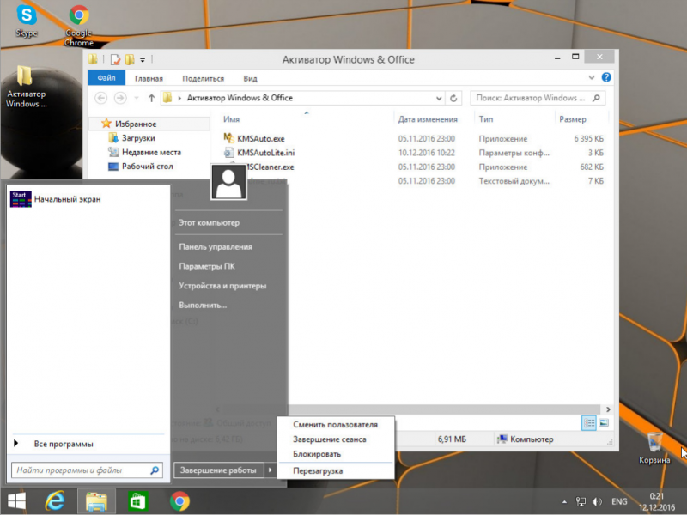Switch to details view layout
Screen dimensions: 687x515
tap(589, 423)
